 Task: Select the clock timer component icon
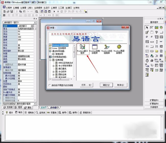coord(147,61)
